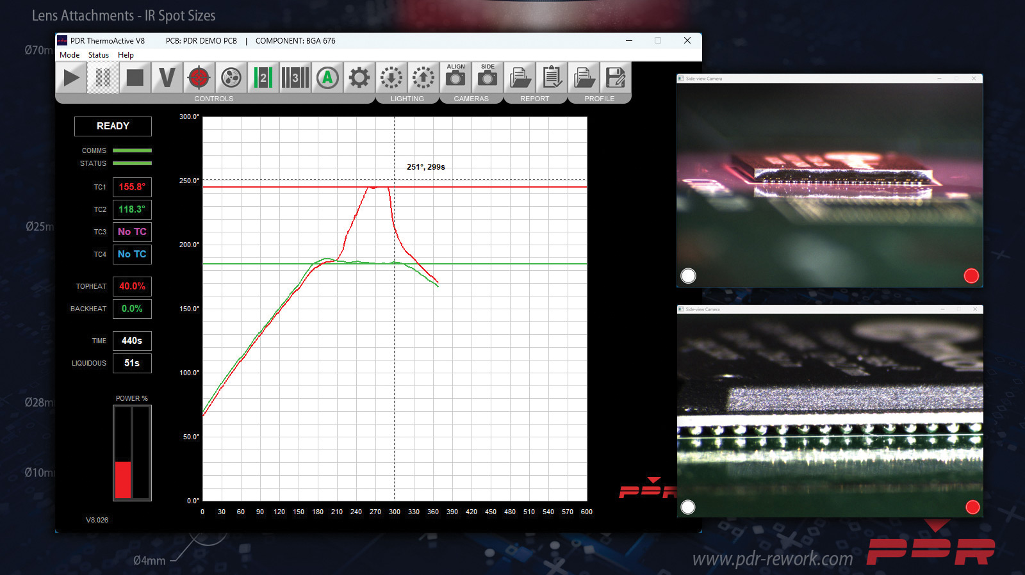Click the Stop button in controls
Viewport: 1025px width, 575px height.
135,78
